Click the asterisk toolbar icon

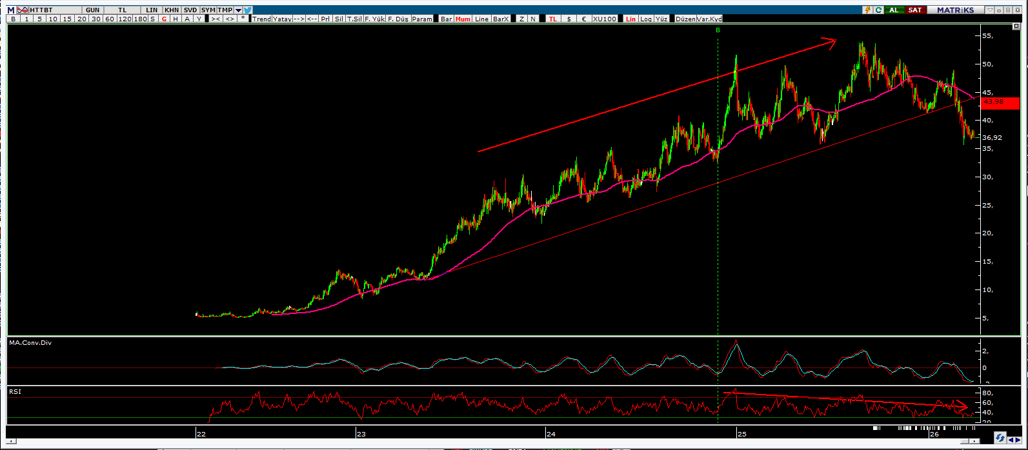(x=243, y=19)
